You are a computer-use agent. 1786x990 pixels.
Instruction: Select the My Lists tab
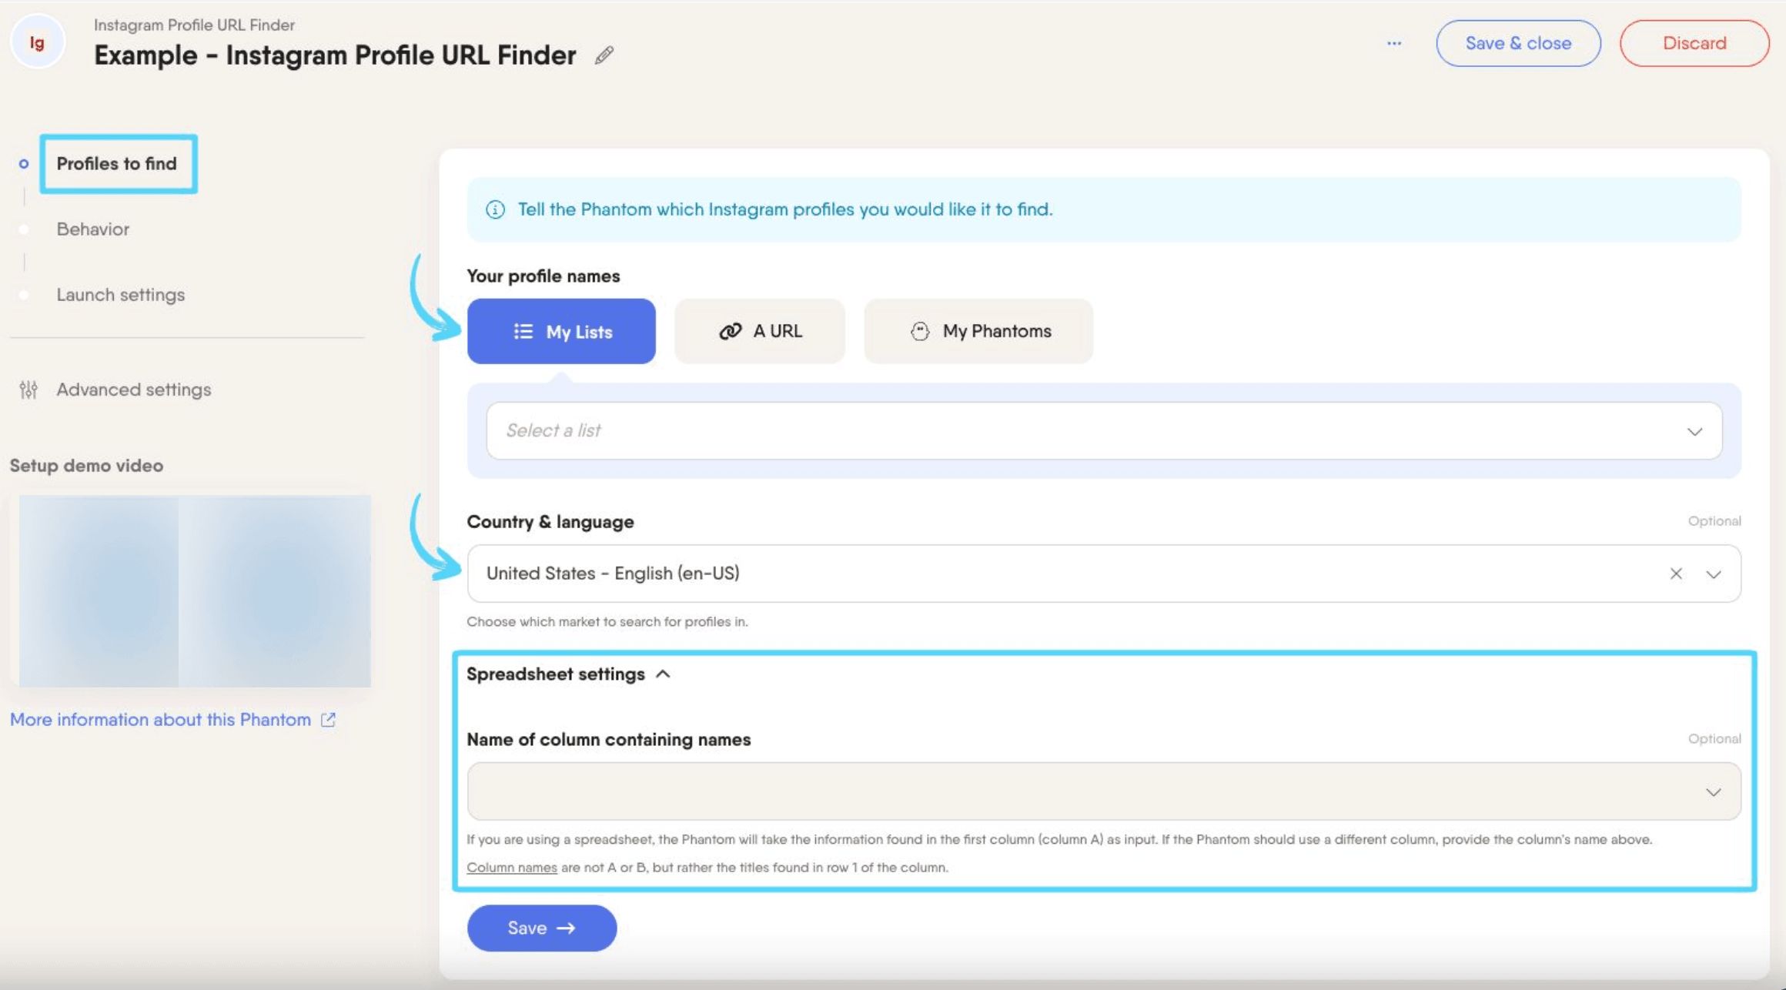(x=561, y=331)
